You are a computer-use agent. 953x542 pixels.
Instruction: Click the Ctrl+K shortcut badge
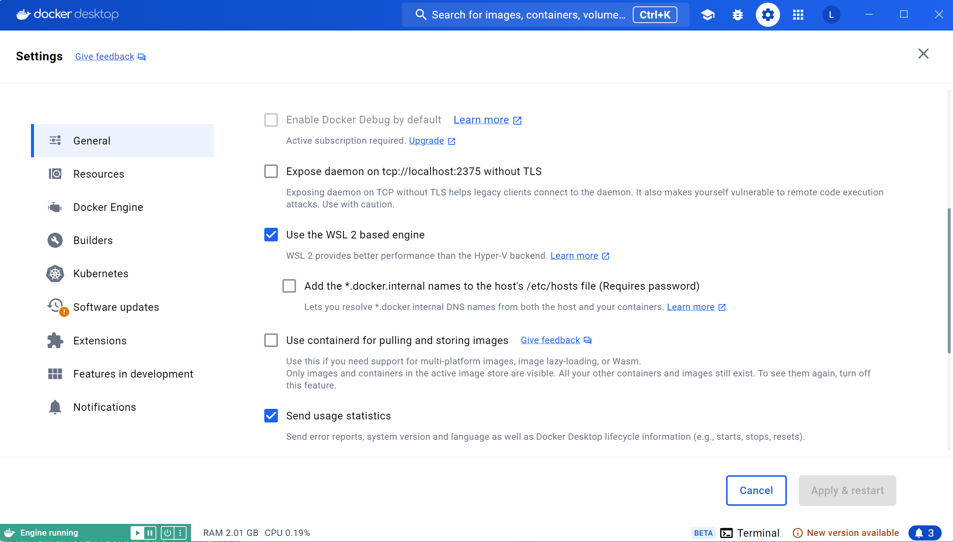tap(655, 15)
